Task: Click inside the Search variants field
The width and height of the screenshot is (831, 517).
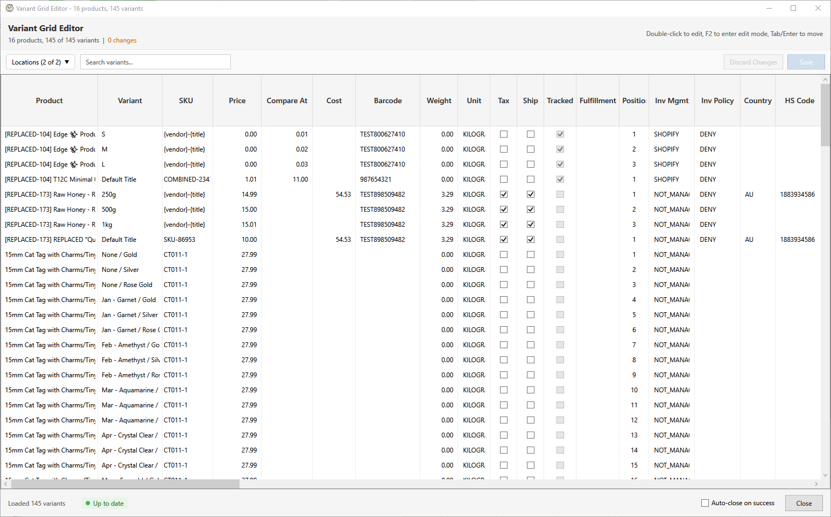Action: 155,62
